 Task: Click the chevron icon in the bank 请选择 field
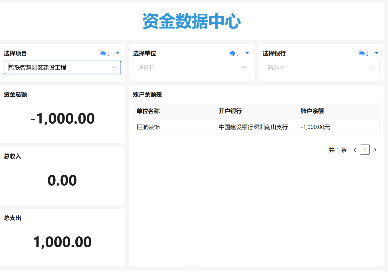372,67
